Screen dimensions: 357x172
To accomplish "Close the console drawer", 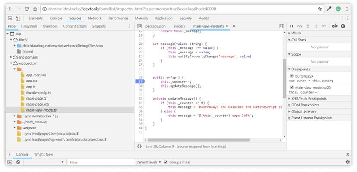I will click(348, 154).
